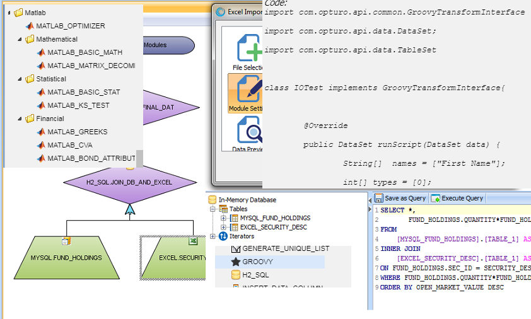Select MATLAB_BASIC_MATH tree item
531x319 pixels.
(x=85, y=52)
